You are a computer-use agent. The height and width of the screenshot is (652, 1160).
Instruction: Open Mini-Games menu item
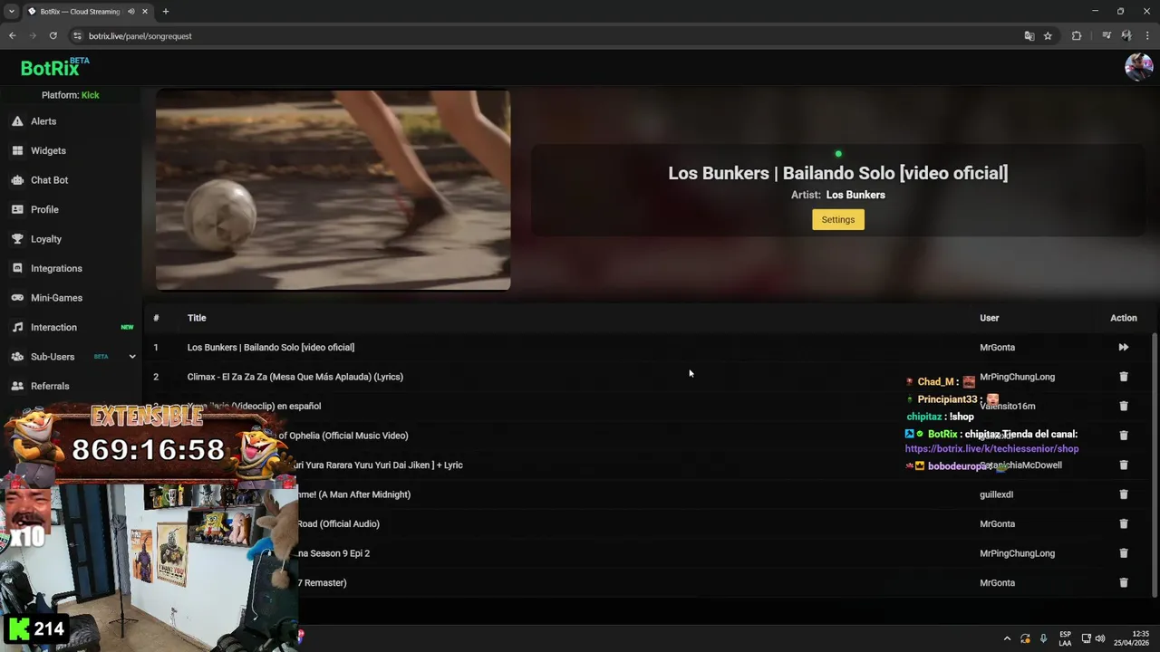coord(56,298)
